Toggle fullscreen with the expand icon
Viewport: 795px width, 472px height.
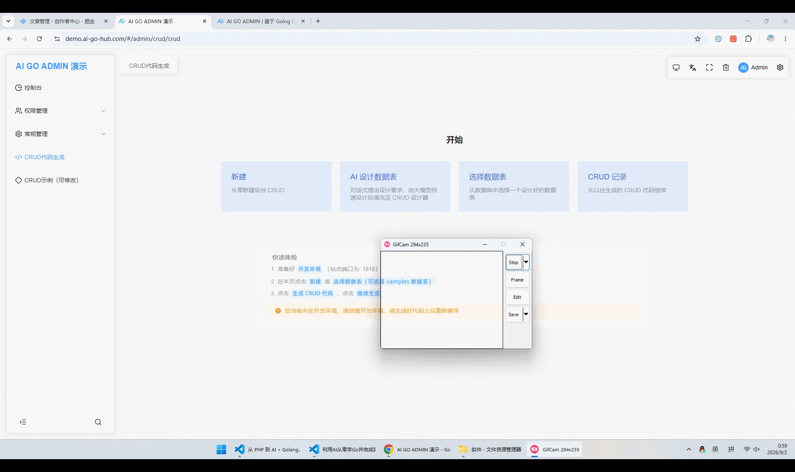(x=709, y=67)
